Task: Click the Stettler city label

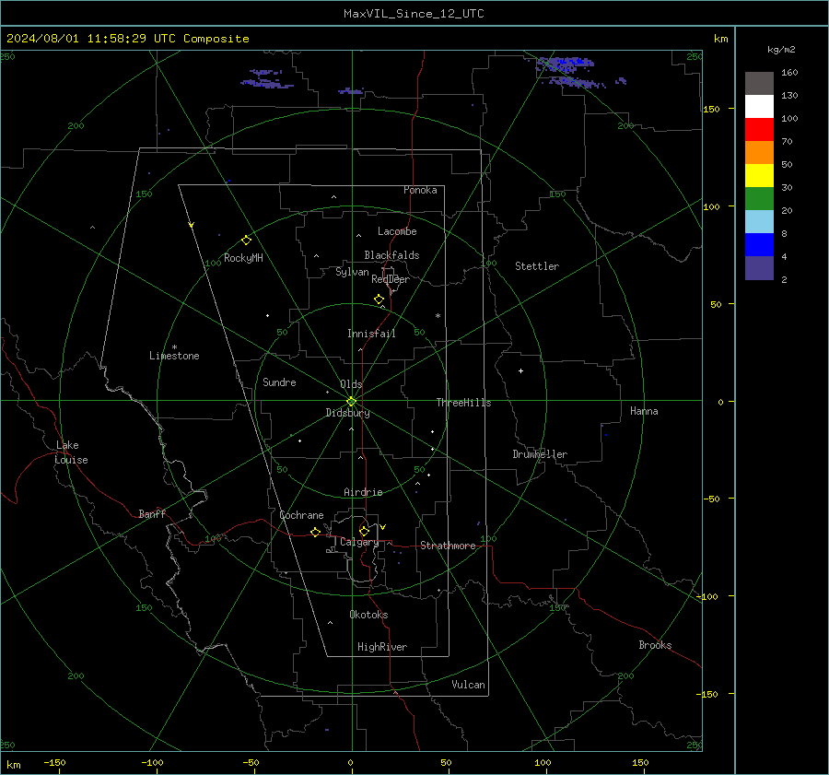Action: tap(537, 266)
